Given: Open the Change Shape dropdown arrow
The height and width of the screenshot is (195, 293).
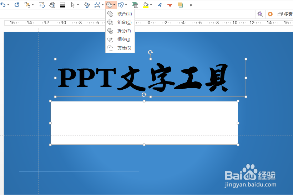Looking at the screenshot, I should 126,5.
